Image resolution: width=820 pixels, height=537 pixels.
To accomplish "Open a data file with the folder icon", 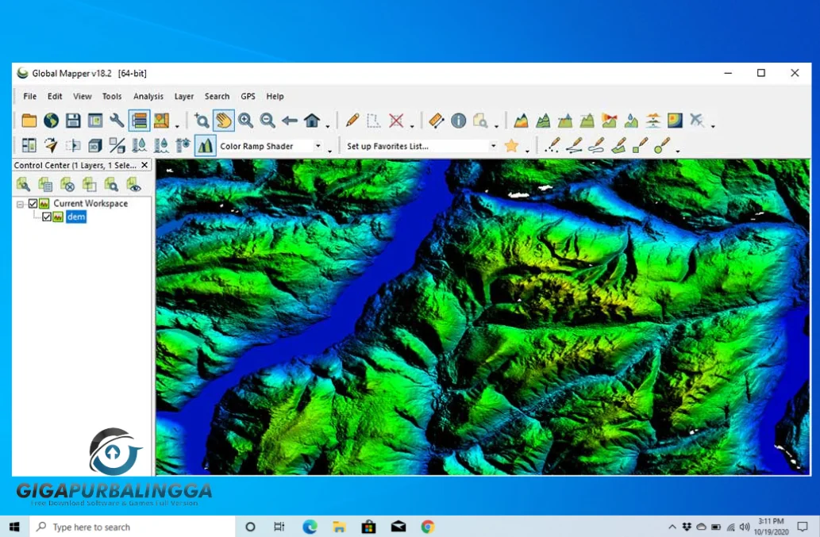I will pyautogui.click(x=29, y=121).
